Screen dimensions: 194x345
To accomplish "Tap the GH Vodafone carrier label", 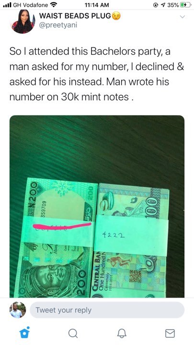I will [31, 5].
